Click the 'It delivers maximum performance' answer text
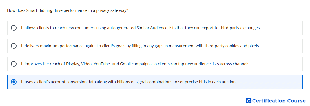This screenshot has width=310, height=106. pos(140,46)
